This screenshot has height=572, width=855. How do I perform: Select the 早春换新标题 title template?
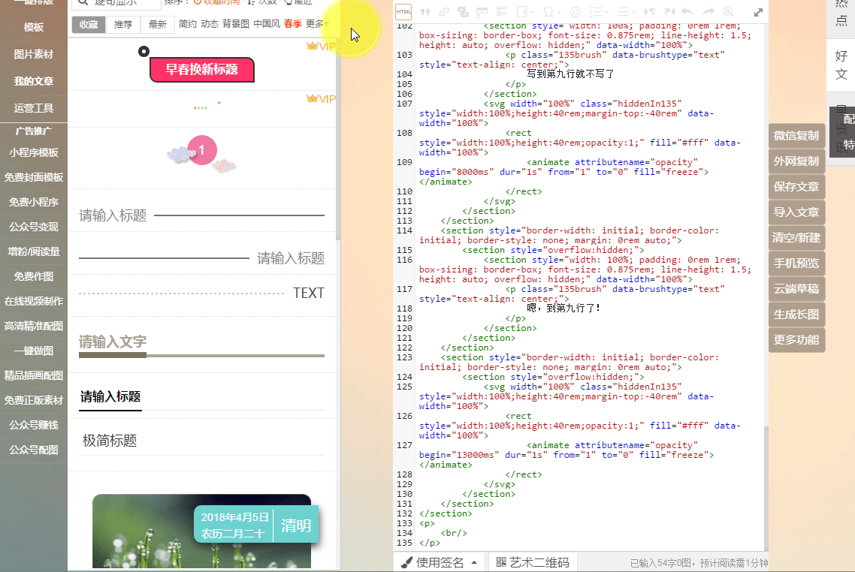coord(201,69)
